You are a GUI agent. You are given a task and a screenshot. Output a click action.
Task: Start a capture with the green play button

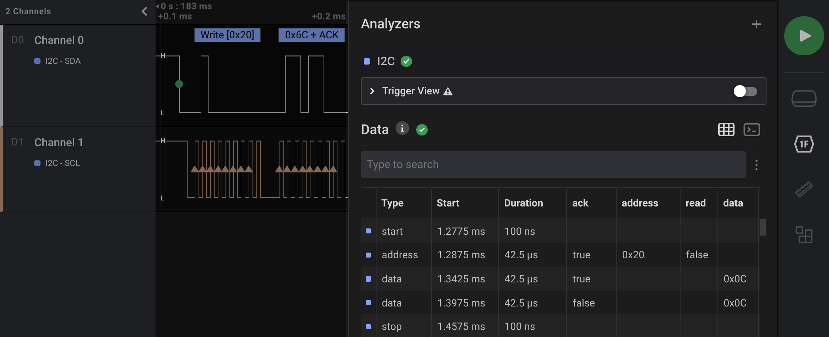804,35
